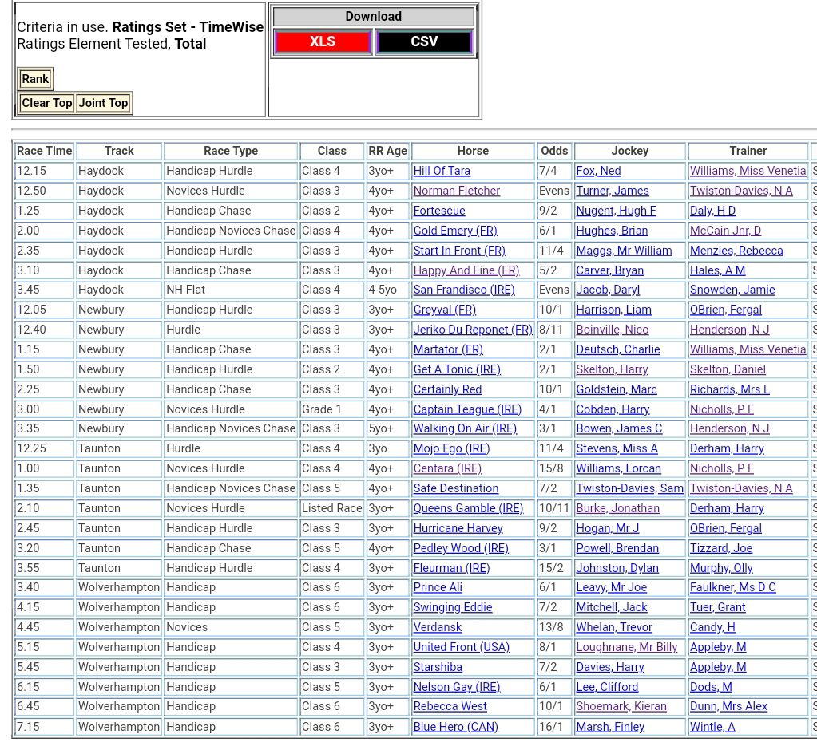Select jockey Shoemark, Kieran
Image resolution: width=817 pixels, height=754 pixels.
click(x=621, y=706)
